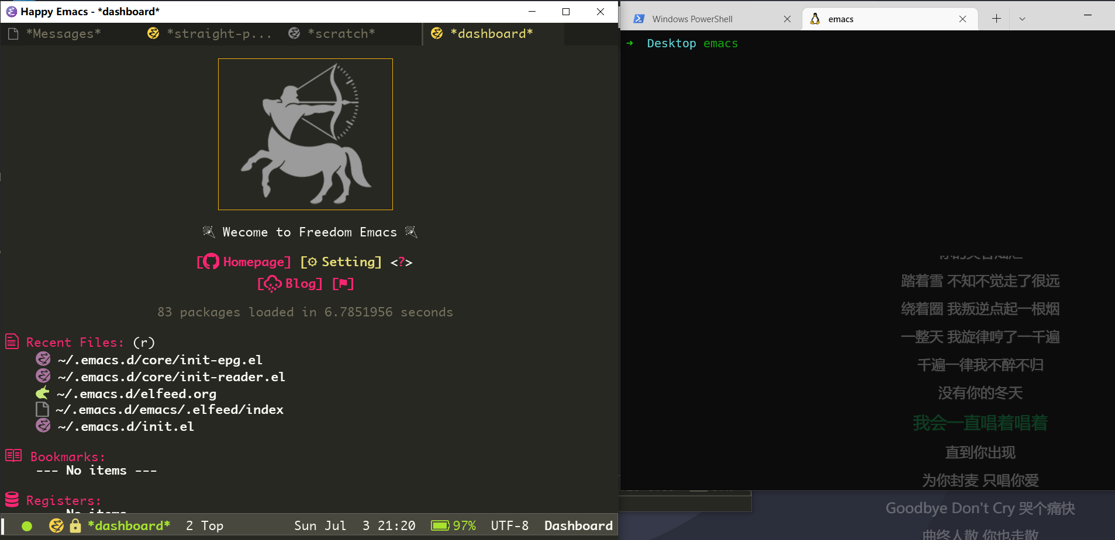Click the '2 Top' position indicator
Screen dimensions: 1115x540
pyautogui.click(x=205, y=526)
